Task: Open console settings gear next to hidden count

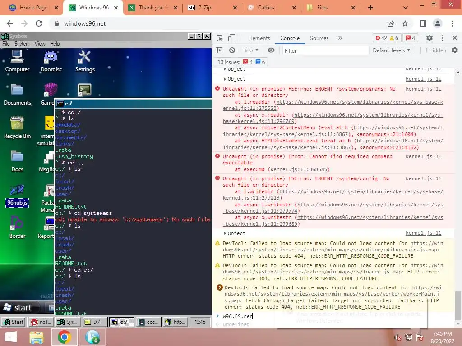Action: 455,50
